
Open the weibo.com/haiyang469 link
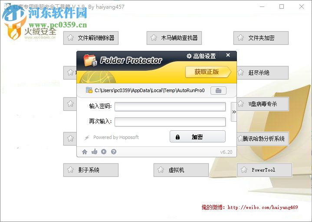point(263,207)
